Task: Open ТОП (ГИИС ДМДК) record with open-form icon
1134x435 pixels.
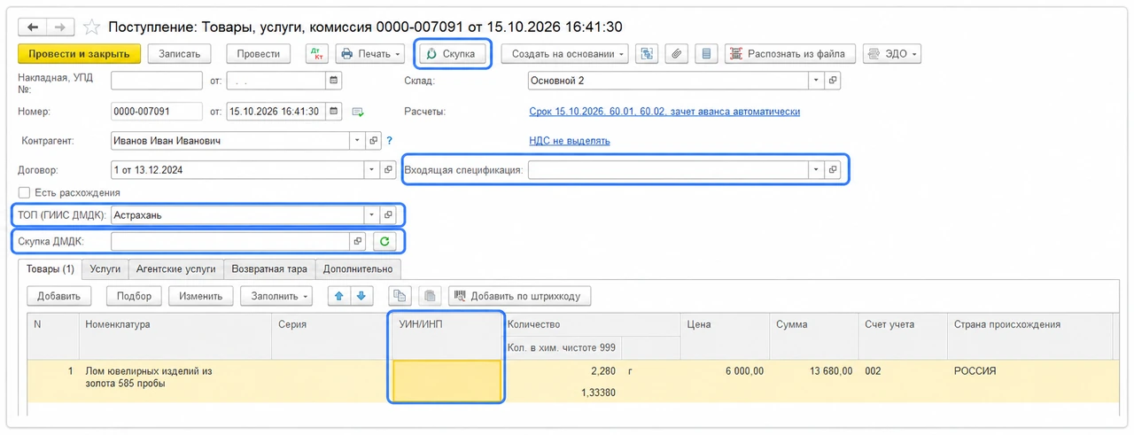Action: pos(388,214)
